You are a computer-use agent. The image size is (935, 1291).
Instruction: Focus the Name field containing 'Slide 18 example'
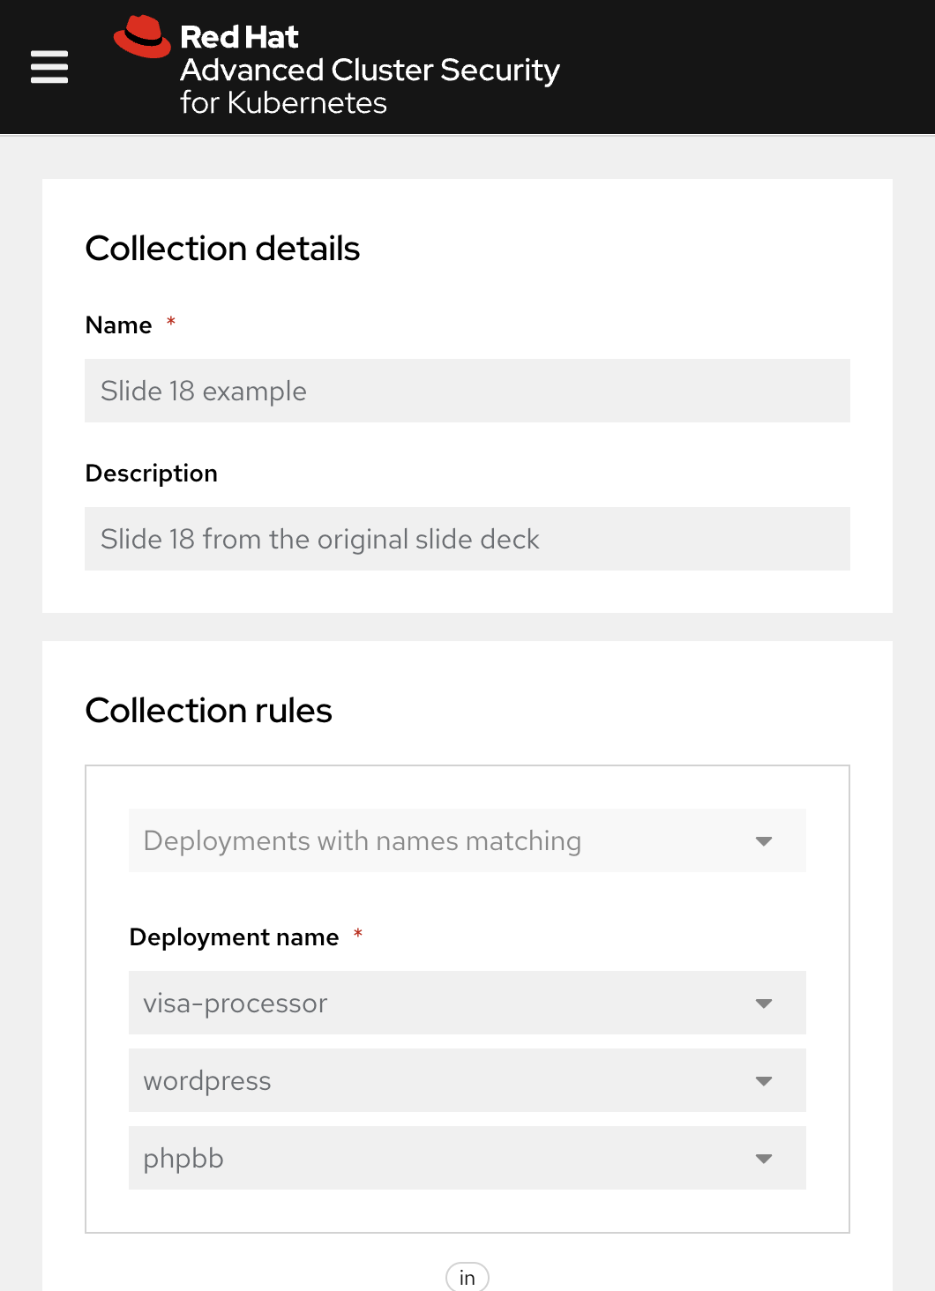pos(467,391)
